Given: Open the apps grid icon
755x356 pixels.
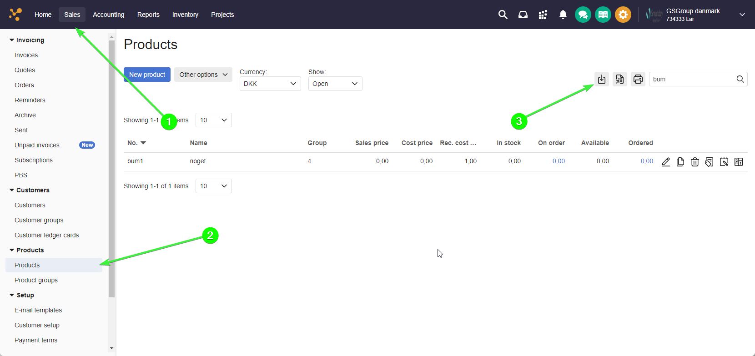Looking at the screenshot, I should click(543, 15).
